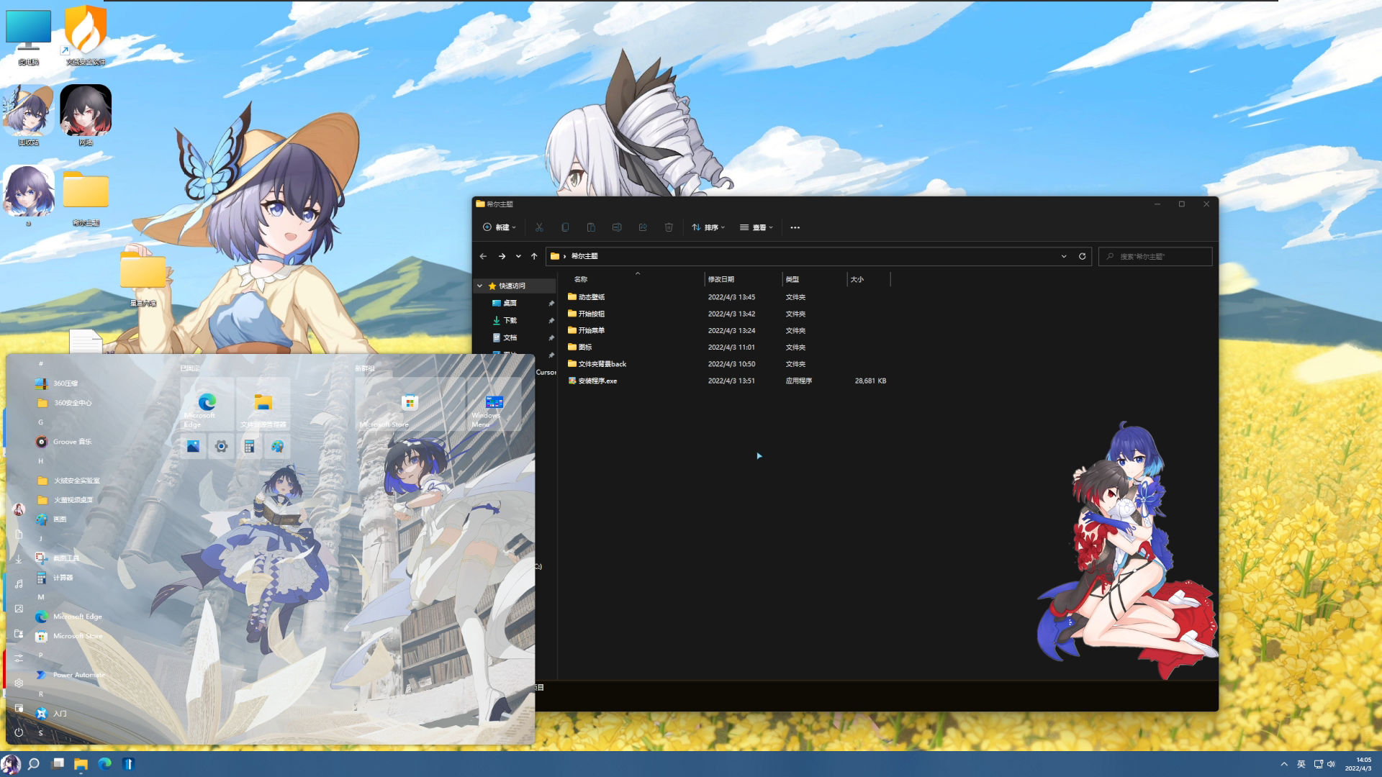The image size is (1382, 777).
Task: Click the Refresh icon beside address bar
Action: (x=1082, y=256)
